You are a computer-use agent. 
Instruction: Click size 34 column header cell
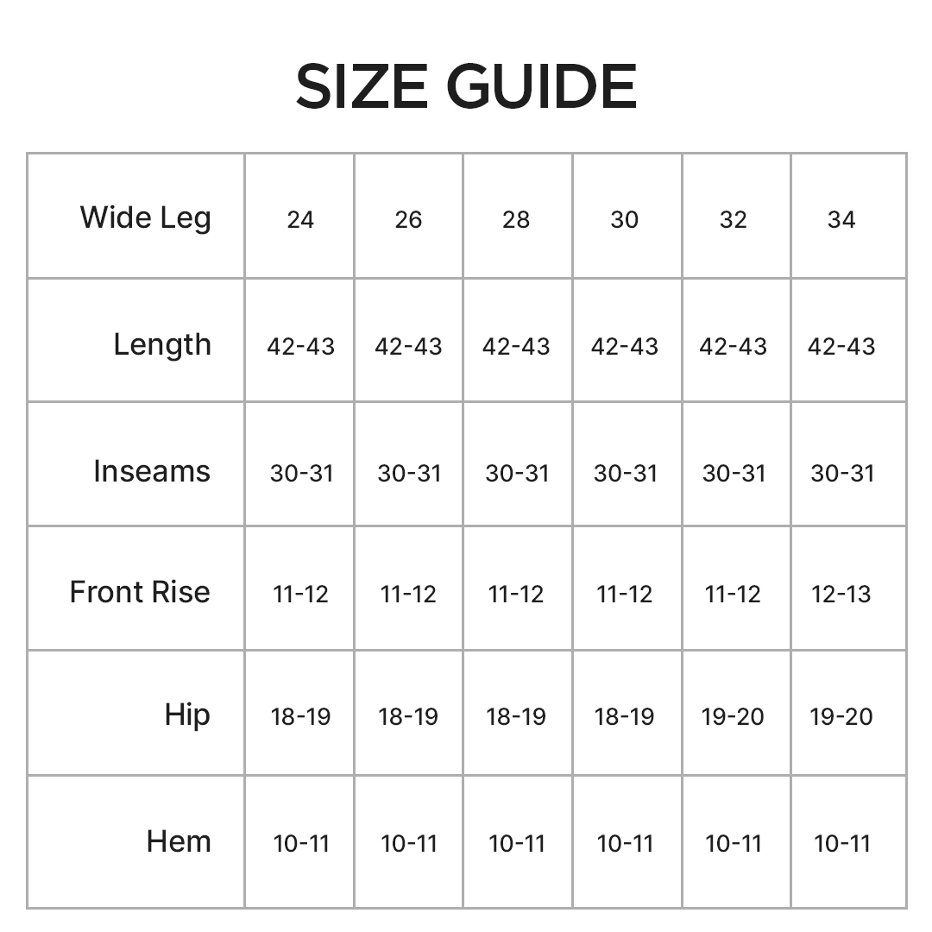tap(841, 219)
